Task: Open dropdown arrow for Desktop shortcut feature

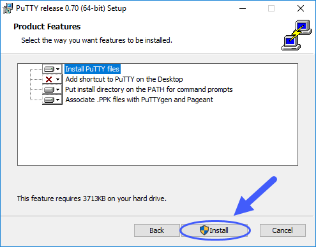Action: point(57,79)
